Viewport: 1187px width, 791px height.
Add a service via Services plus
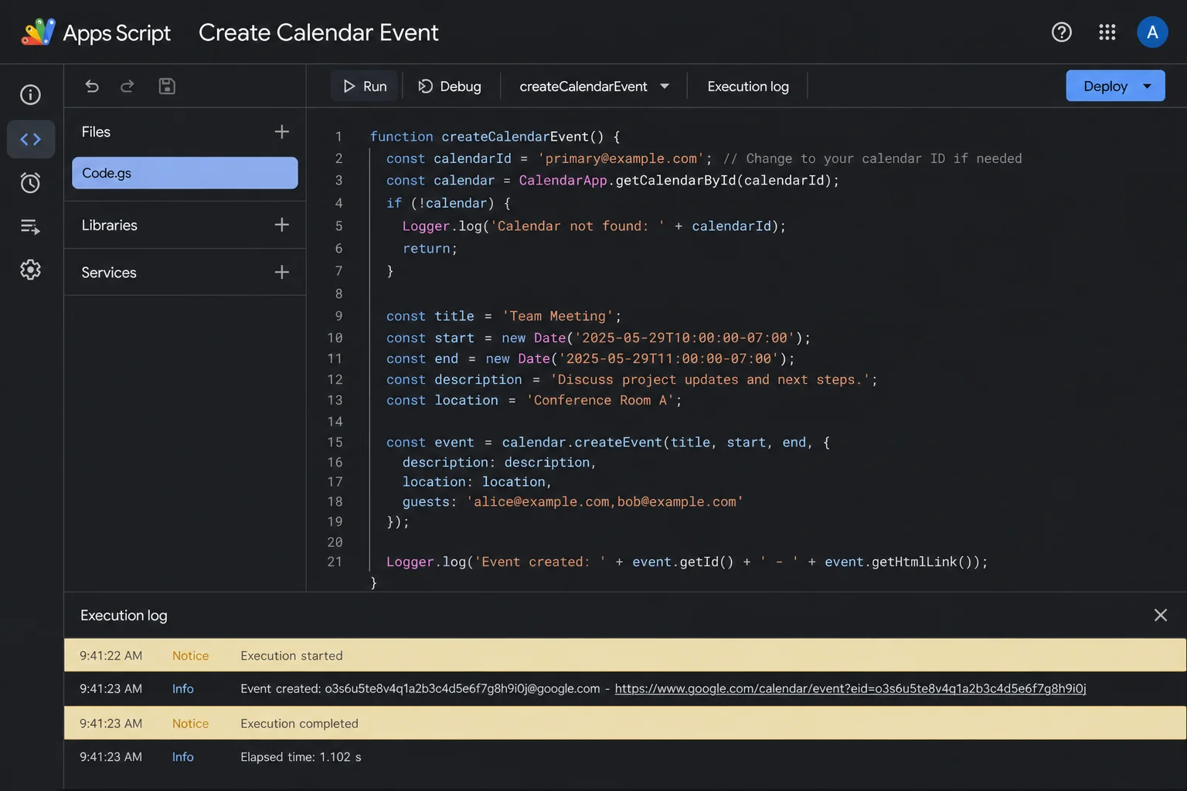[282, 272]
